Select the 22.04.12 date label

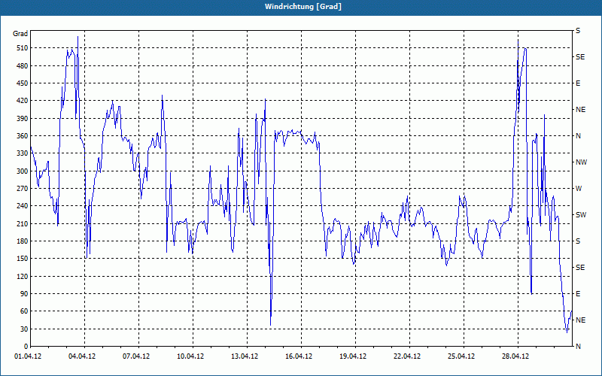[407, 356]
